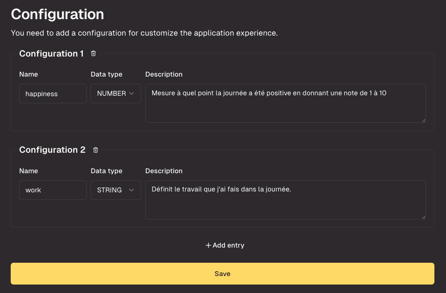This screenshot has height=293, width=446.
Task: Click inside the happiness description textarea
Action: 285,102
